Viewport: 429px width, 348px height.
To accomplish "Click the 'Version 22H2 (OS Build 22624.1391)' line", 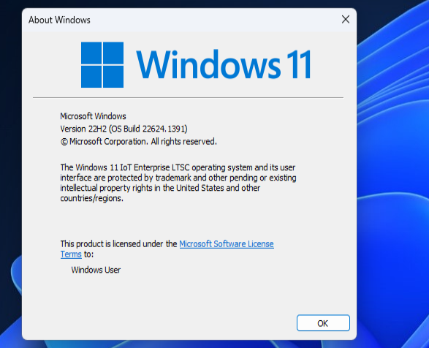I will (124, 129).
